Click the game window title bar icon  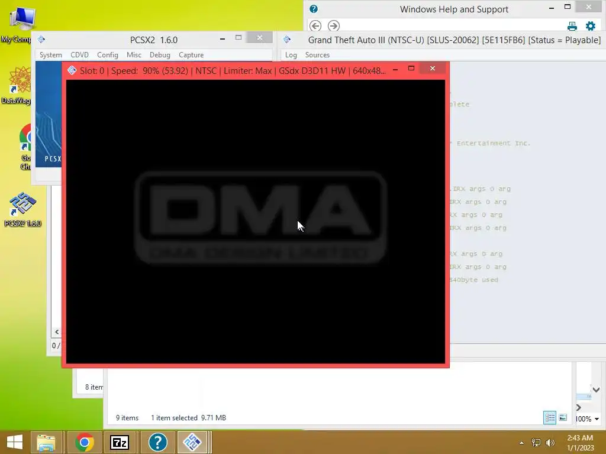[x=72, y=70]
